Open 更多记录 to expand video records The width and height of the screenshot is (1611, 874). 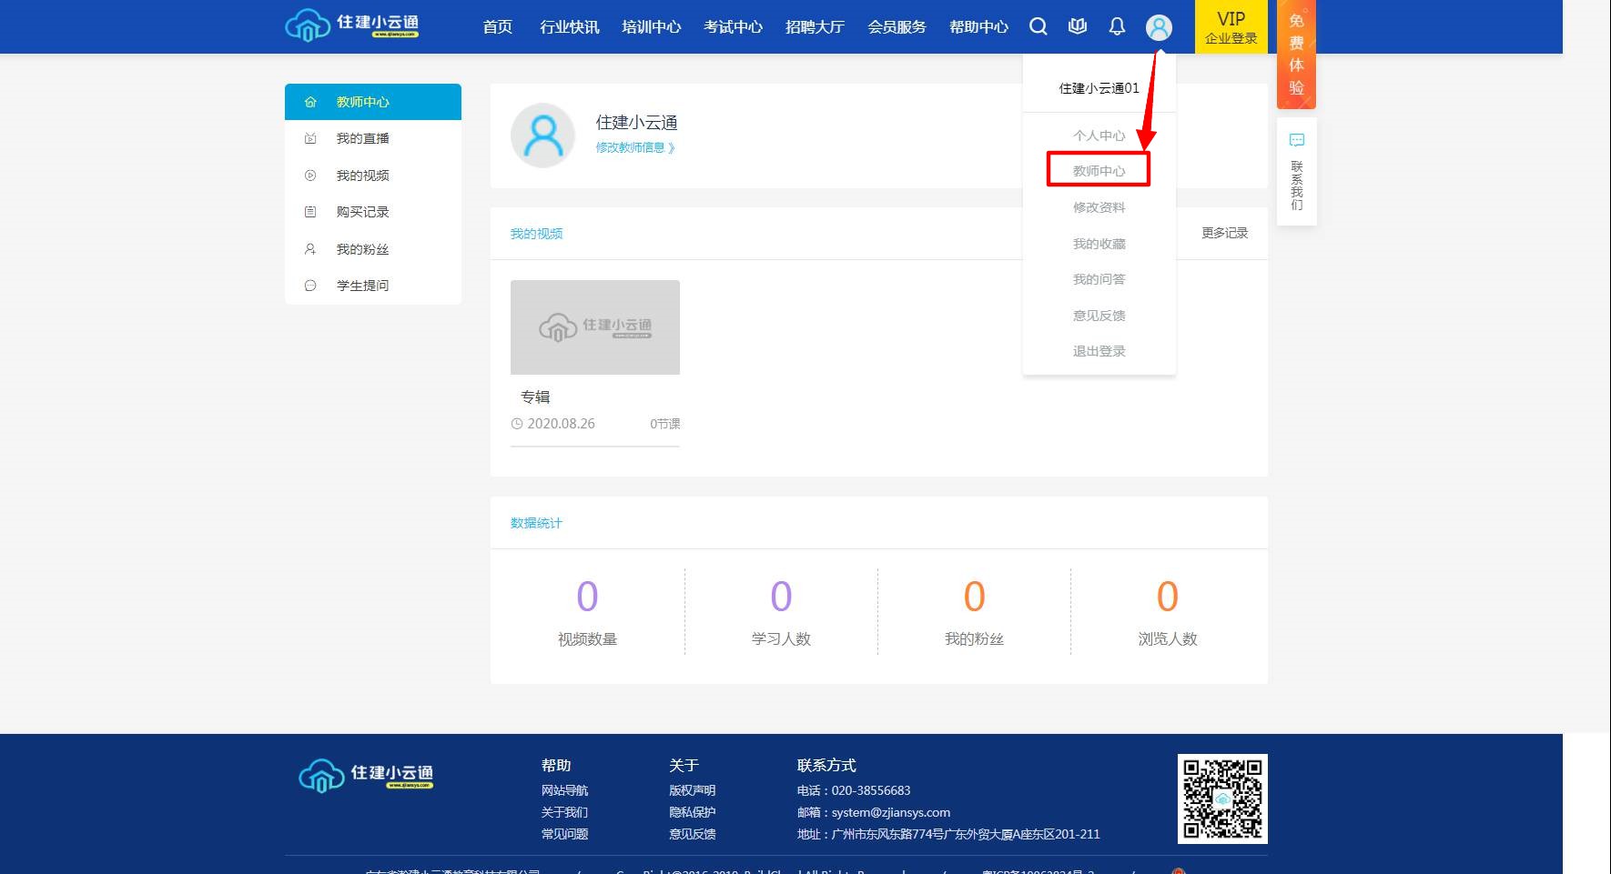coord(1224,233)
